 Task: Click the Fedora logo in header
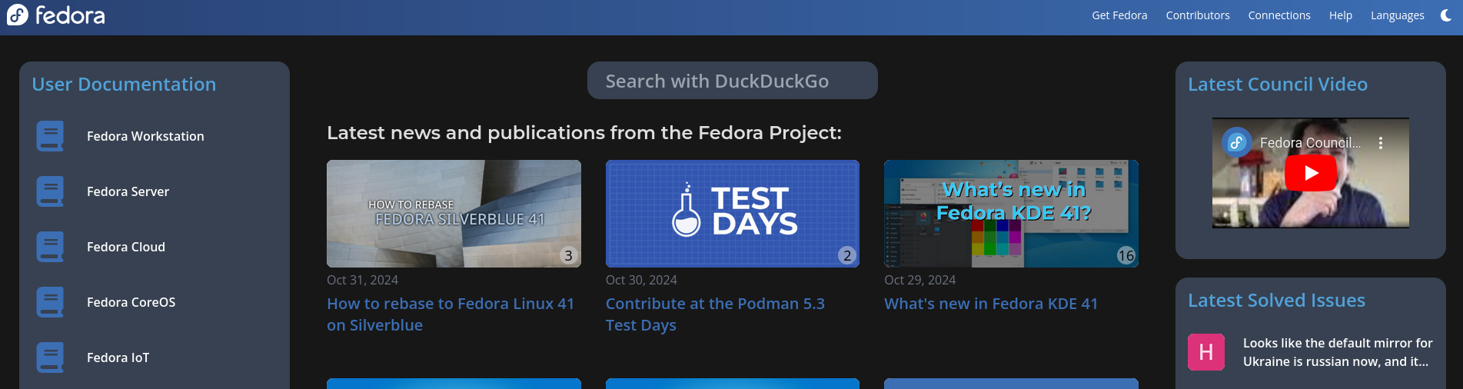[x=56, y=15]
